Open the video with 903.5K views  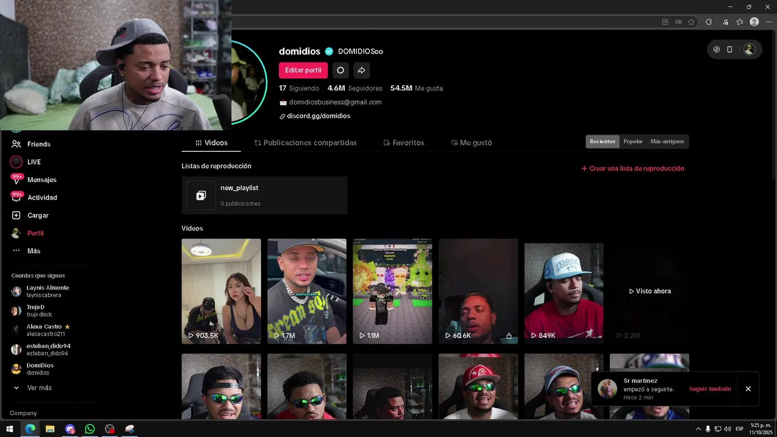[x=221, y=291]
